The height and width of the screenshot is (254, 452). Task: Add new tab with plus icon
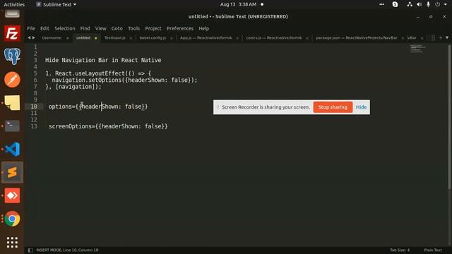click(x=441, y=37)
